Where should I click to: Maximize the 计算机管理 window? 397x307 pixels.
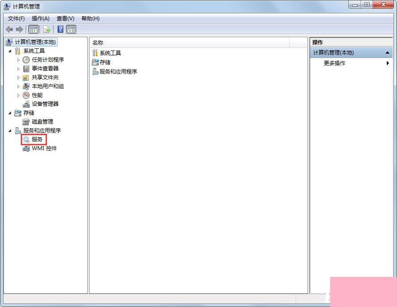(x=367, y=5)
